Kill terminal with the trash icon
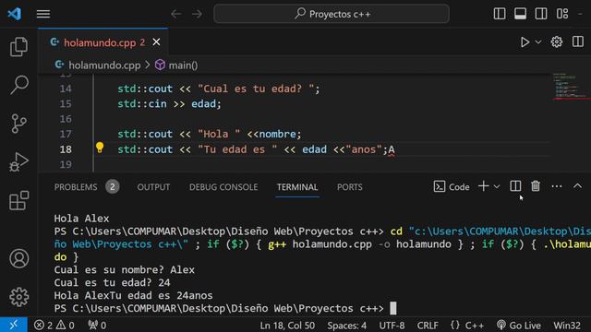591x332 pixels. click(x=536, y=186)
